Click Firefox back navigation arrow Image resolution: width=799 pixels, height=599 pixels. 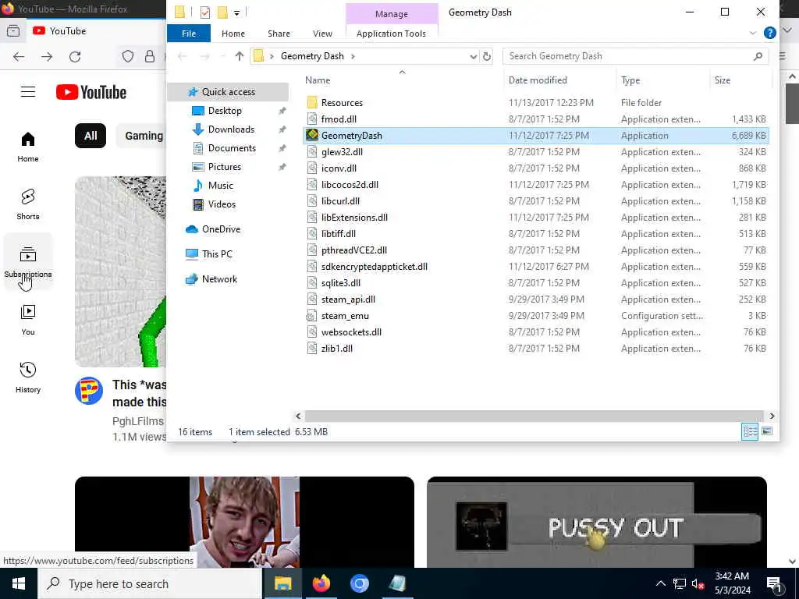pos(19,56)
